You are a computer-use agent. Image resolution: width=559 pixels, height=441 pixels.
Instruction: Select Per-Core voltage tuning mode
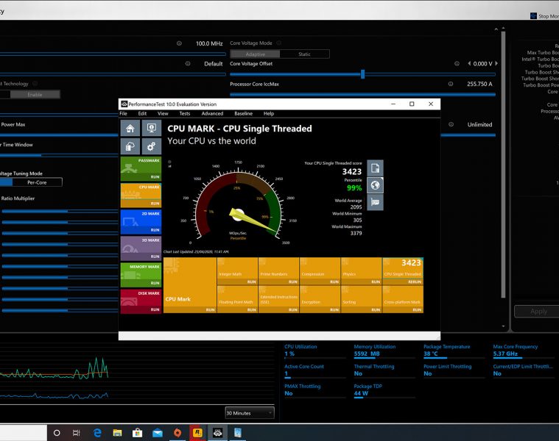tap(37, 182)
